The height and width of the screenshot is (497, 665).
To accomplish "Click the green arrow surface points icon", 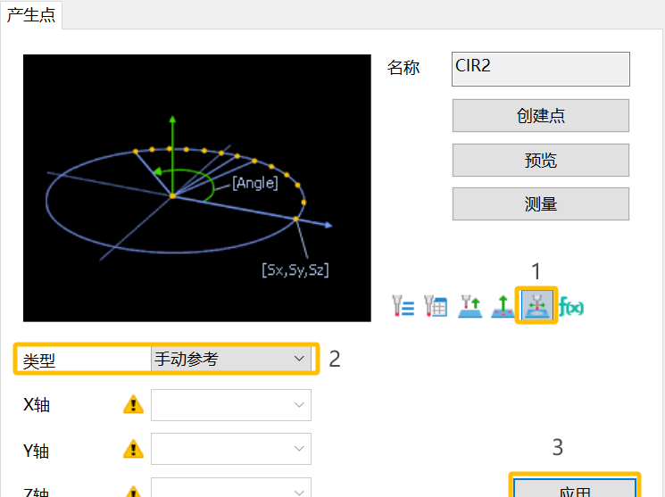I will point(503,307).
